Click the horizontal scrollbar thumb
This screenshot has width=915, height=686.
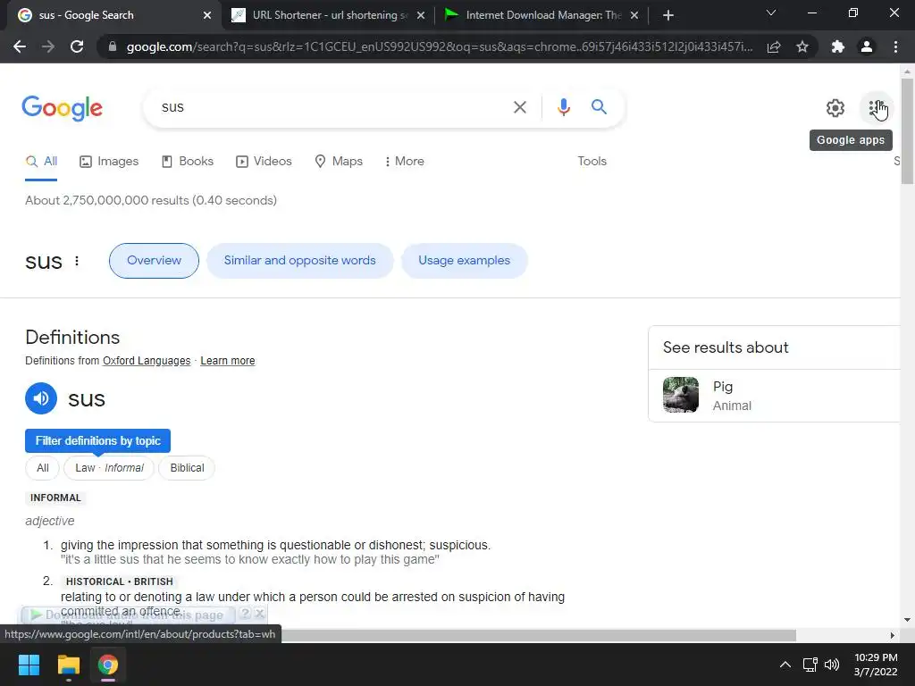539,635
